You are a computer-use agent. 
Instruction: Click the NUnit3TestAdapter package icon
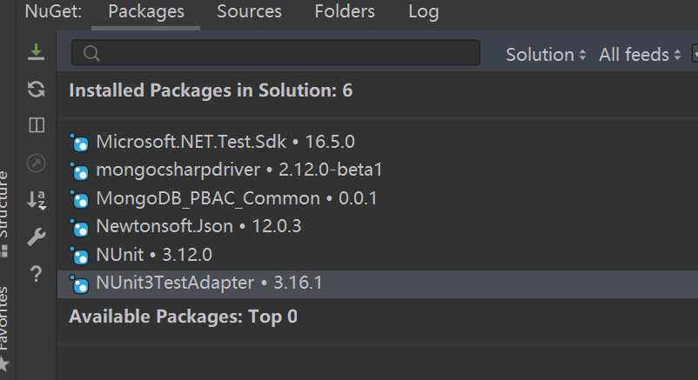tap(80, 283)
